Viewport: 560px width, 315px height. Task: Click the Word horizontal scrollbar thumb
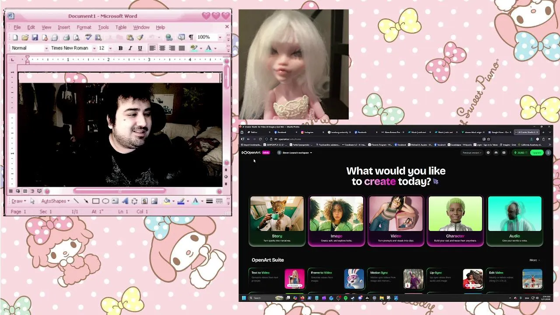coord(119,191)
